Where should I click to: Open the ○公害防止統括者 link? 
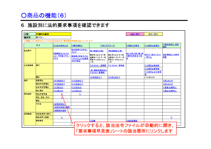(x=152, y=65)
